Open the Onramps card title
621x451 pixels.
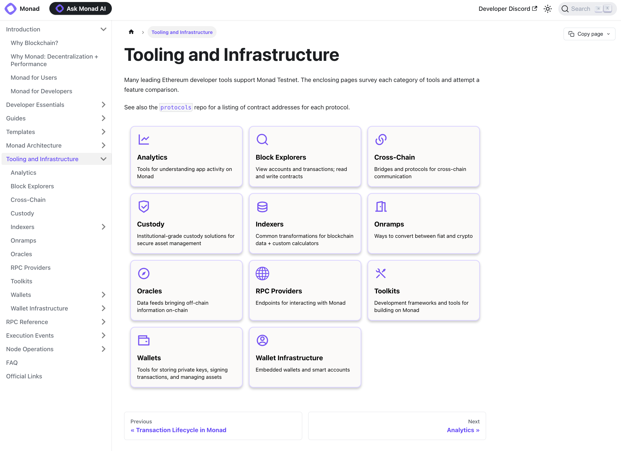389,224
